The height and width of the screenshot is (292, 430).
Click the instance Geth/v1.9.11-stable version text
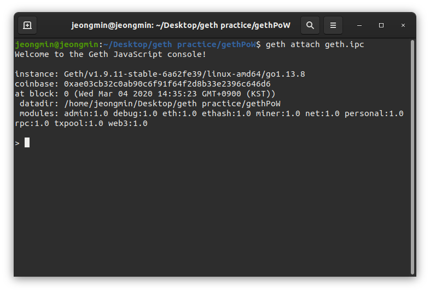coord(184,74)
